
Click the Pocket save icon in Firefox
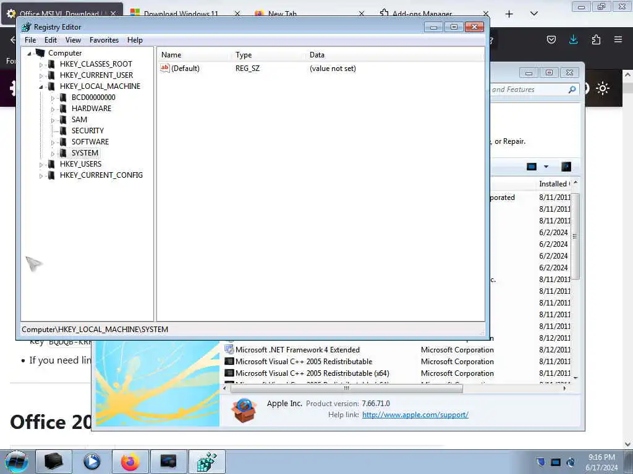click(551, 39)
